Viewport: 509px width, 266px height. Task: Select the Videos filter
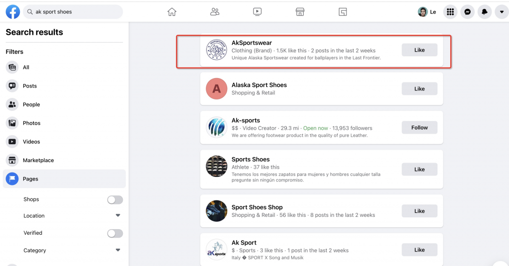tap(64, 142)
